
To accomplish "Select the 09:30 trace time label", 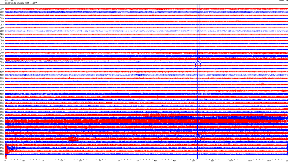I will (2, 69).
